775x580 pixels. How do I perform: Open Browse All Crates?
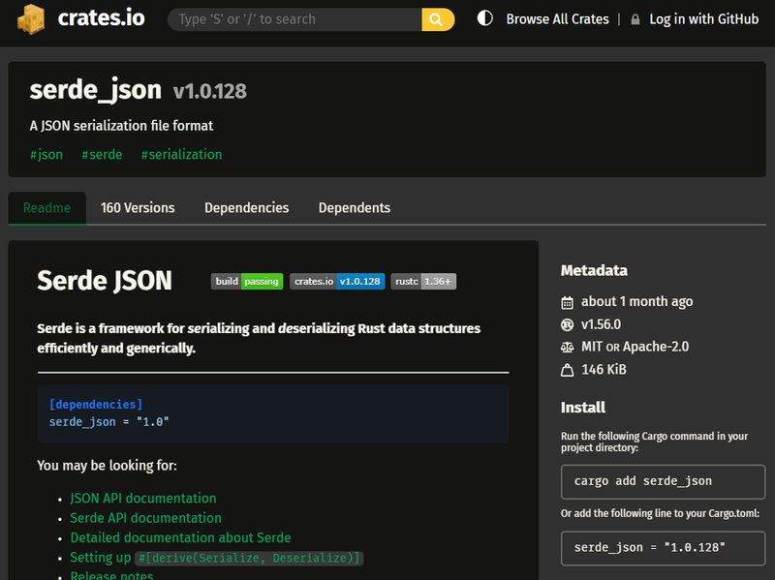[x=557, y=19]
